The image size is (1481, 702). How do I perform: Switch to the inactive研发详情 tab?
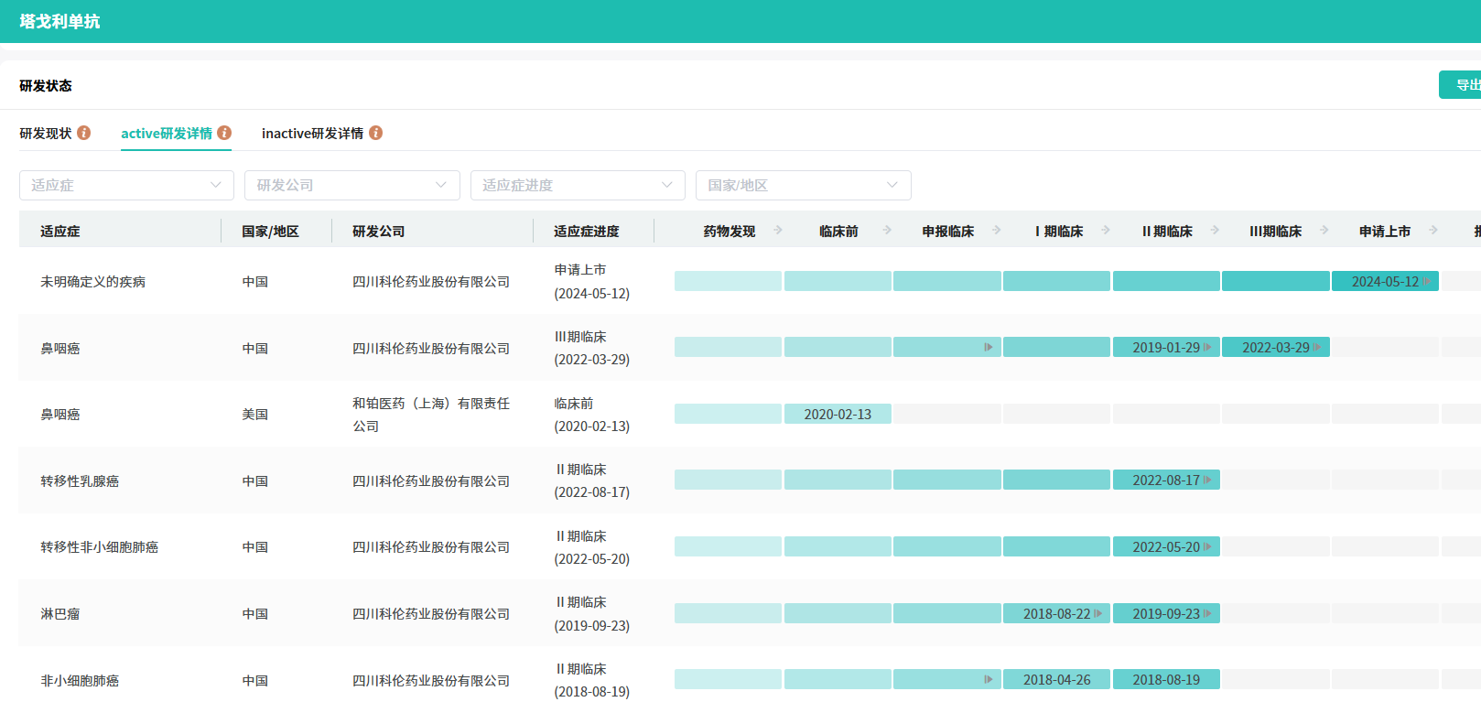[312, 134]
